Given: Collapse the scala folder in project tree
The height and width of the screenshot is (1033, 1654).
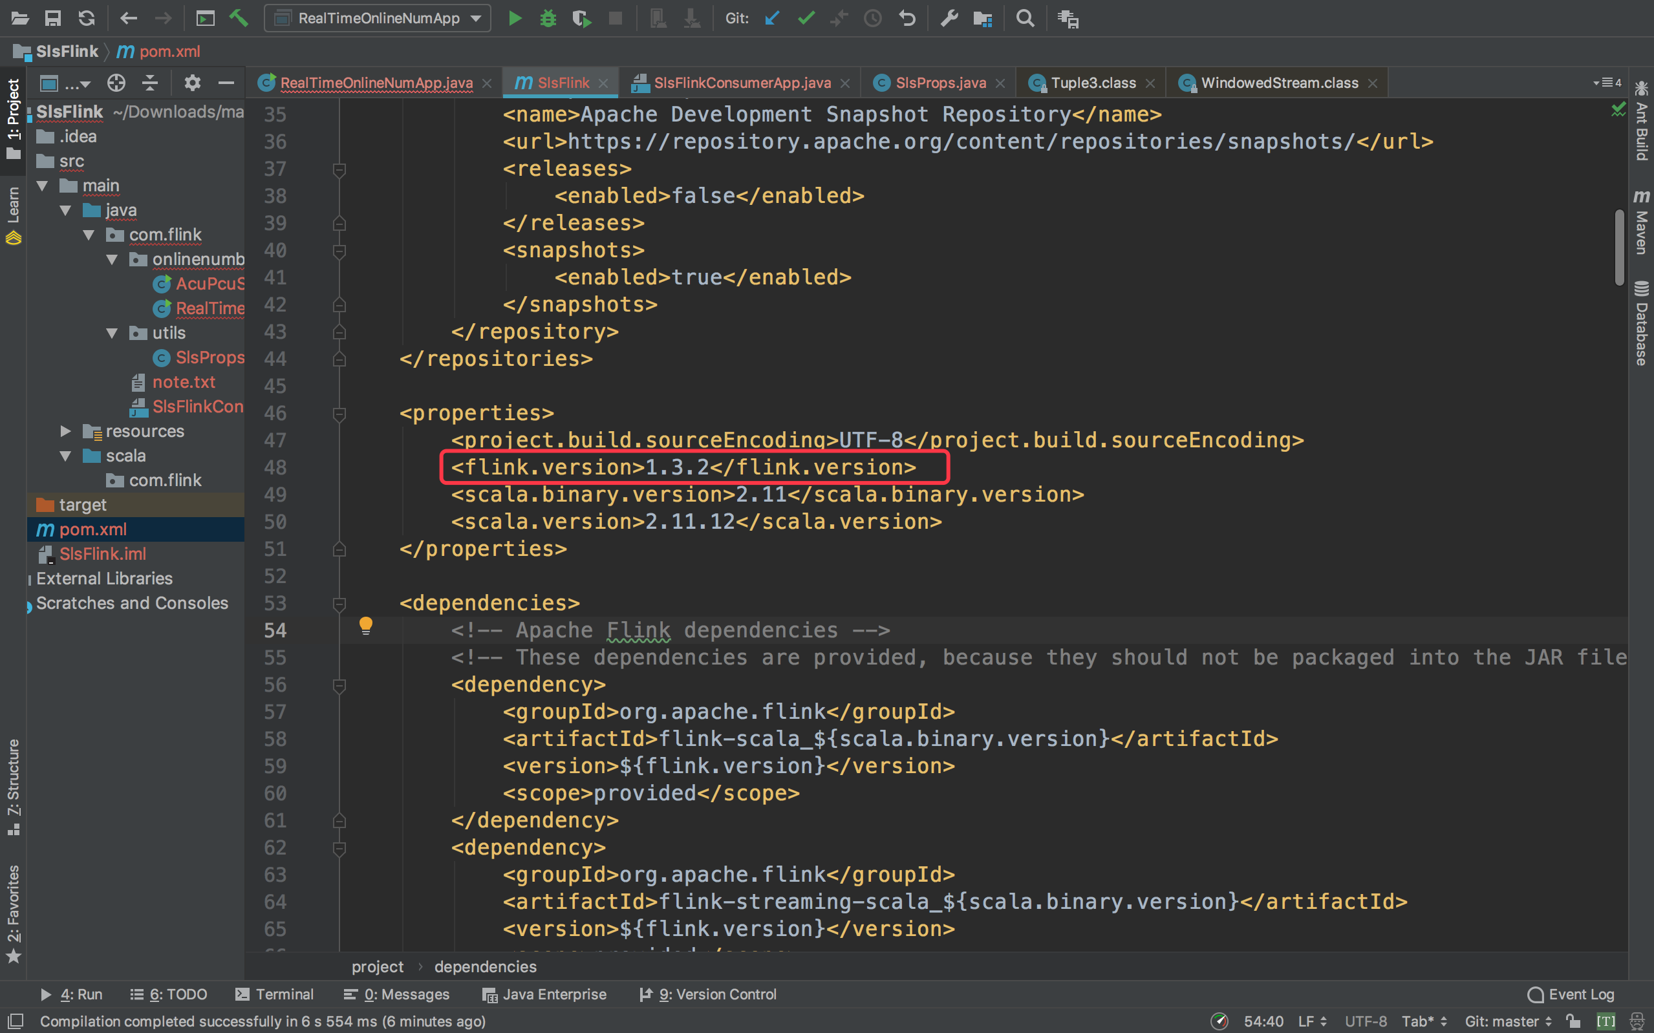Looking at the screenshot, I should [65, 456].
